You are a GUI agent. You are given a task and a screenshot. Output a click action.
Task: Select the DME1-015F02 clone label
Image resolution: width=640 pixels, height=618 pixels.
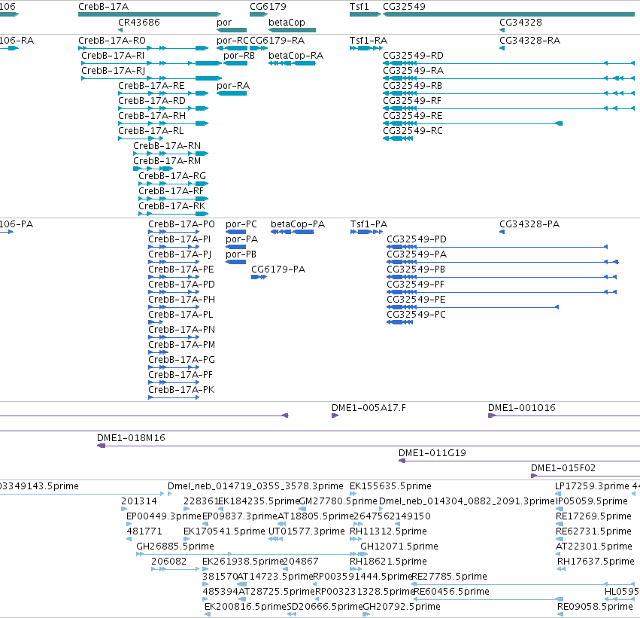(x=563, y=468)
